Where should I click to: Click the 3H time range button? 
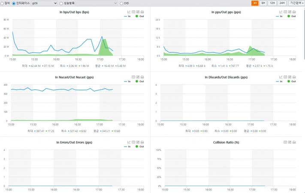coord(255,3)
